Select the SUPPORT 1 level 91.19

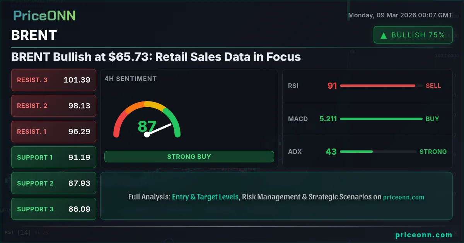54,157
